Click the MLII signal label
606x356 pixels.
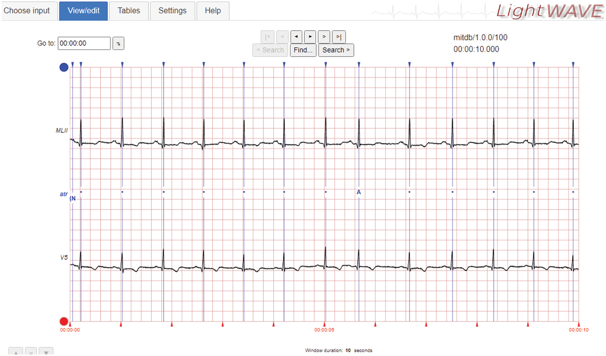pyautogui.click(x=62, y=130)
